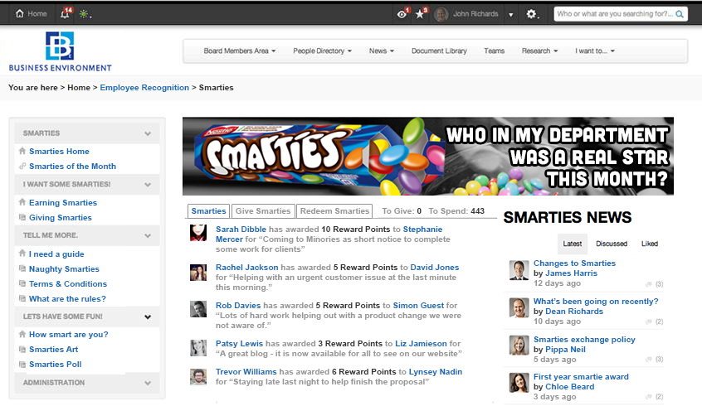Click comments icon for Changes to Smarties
Image resolution: width=702 pixels, height=406 pixels.
point(648,284)
